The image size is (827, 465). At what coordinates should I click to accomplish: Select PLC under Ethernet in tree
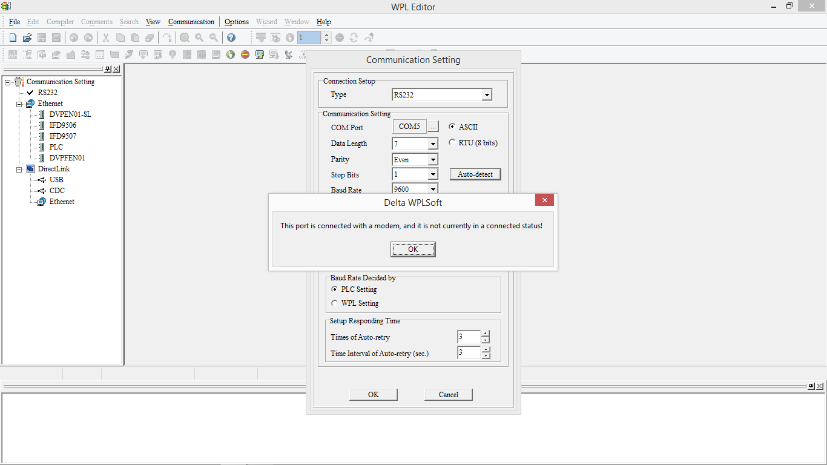coord(56,147)
